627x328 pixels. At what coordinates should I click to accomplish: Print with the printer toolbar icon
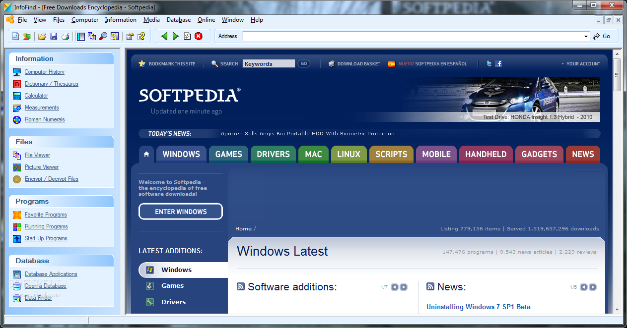(x=65, y=36)
